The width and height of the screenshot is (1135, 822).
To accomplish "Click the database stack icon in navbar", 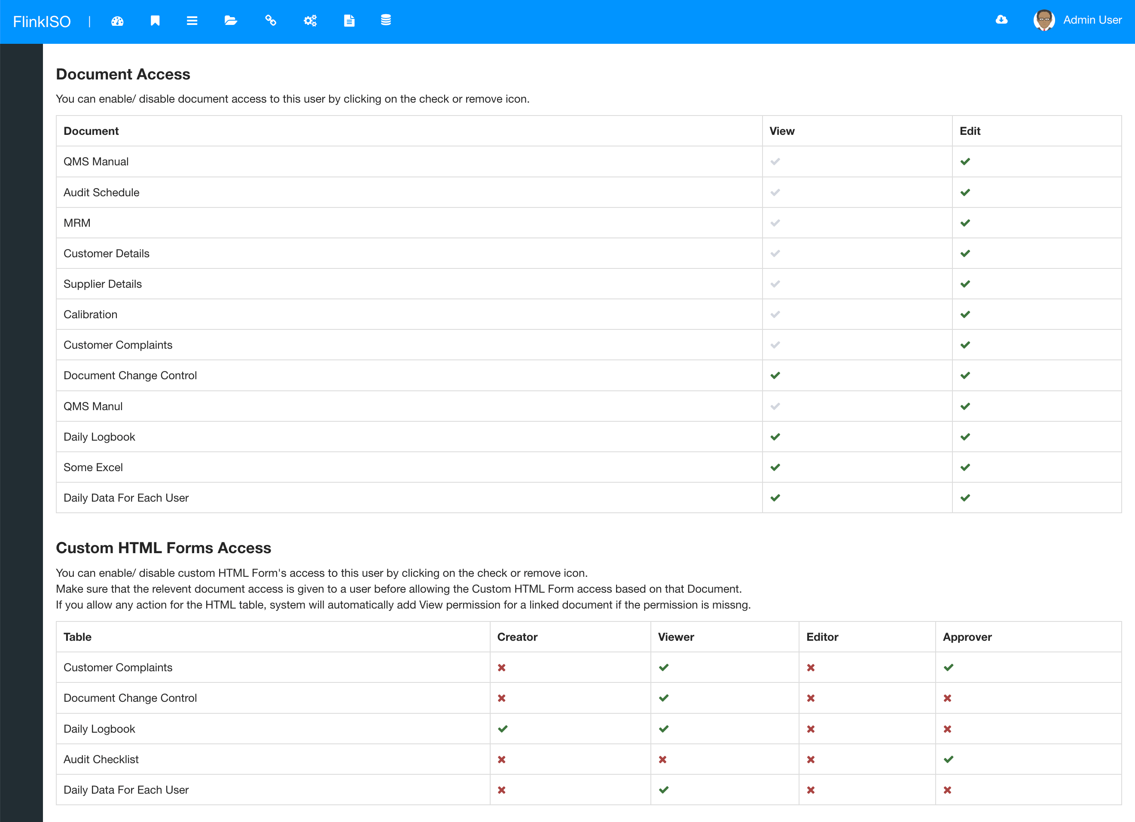I will pos(386,21).
